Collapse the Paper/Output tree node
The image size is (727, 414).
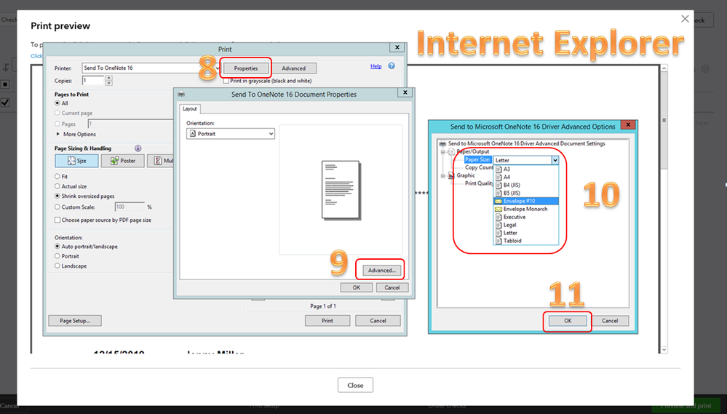(442, 151)
